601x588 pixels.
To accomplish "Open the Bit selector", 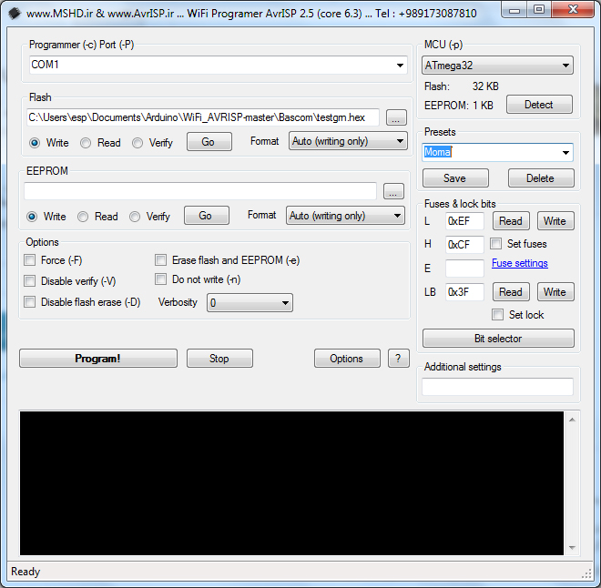I will coord(498,339).
